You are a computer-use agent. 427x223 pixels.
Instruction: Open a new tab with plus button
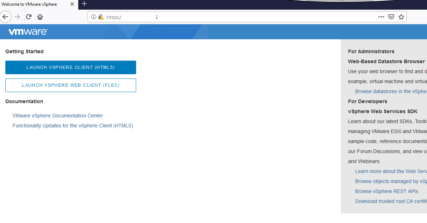(x=84, y=4)
